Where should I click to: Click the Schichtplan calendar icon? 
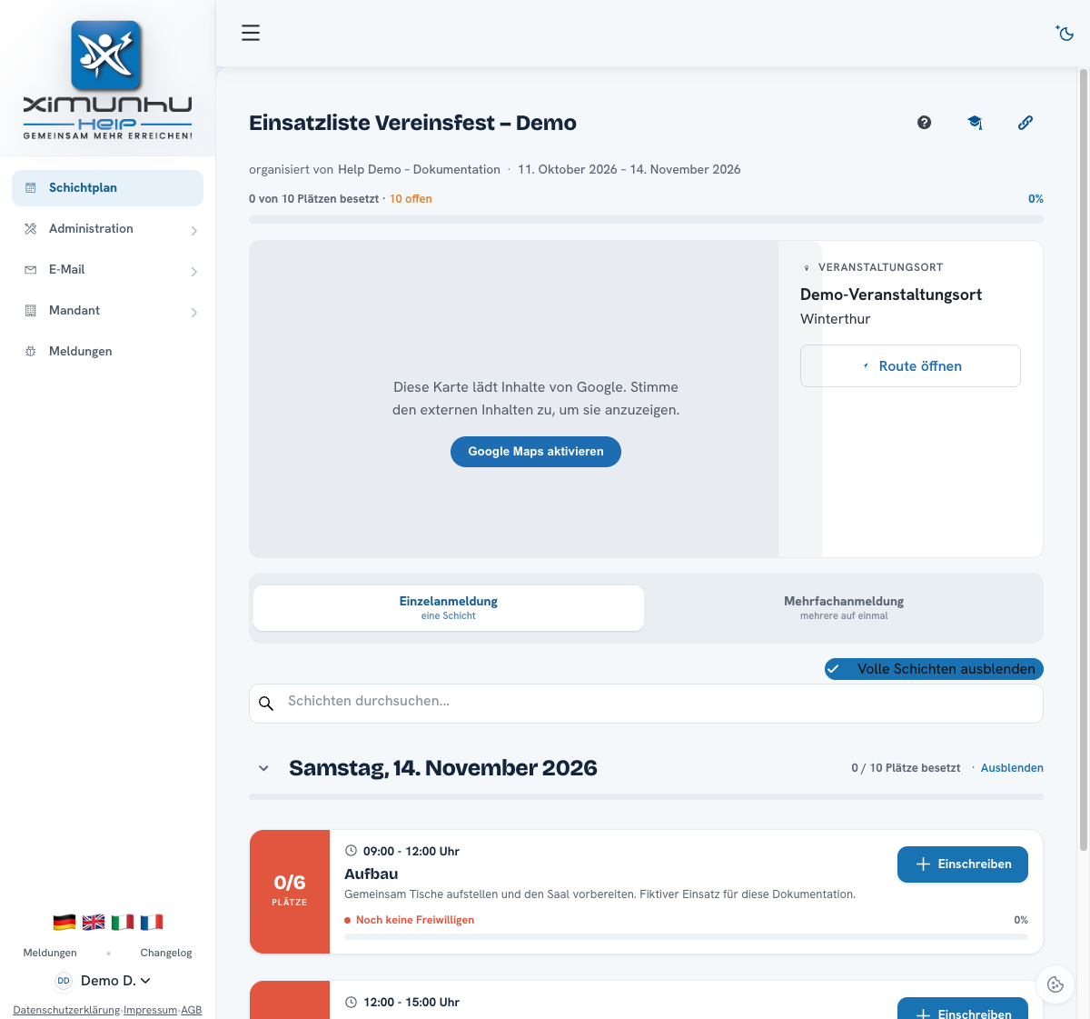30,187
